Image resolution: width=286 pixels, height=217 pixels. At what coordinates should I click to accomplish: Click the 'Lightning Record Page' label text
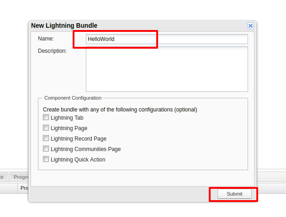79,139
